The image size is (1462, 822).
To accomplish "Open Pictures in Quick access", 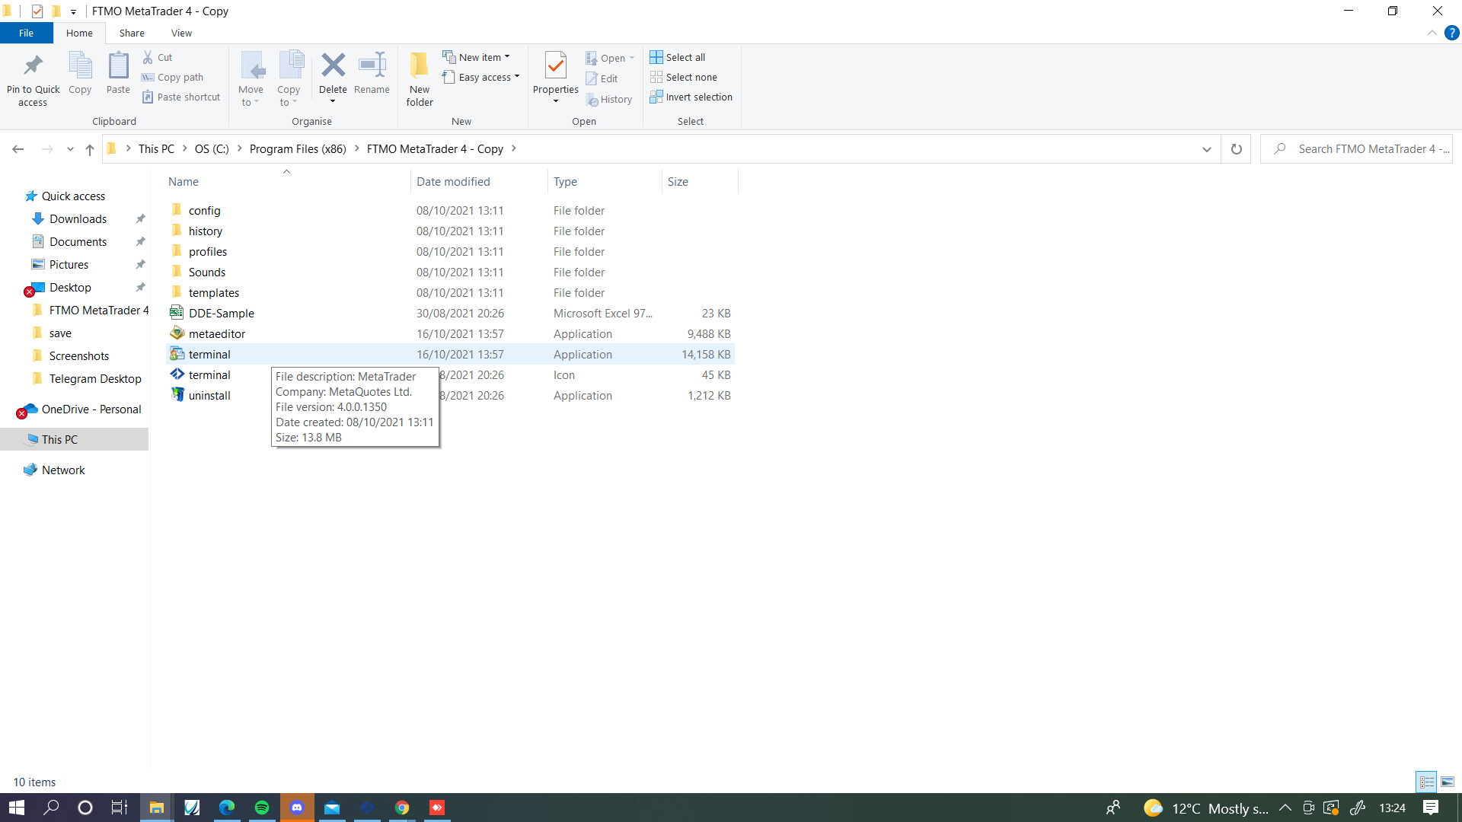I will [x=69, y=265].
